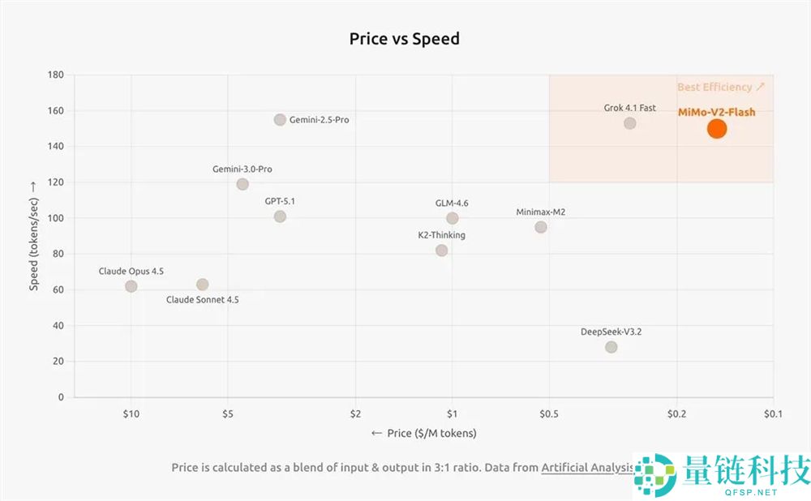Select the GLM-4.6 data point

[x=453, y=218]
